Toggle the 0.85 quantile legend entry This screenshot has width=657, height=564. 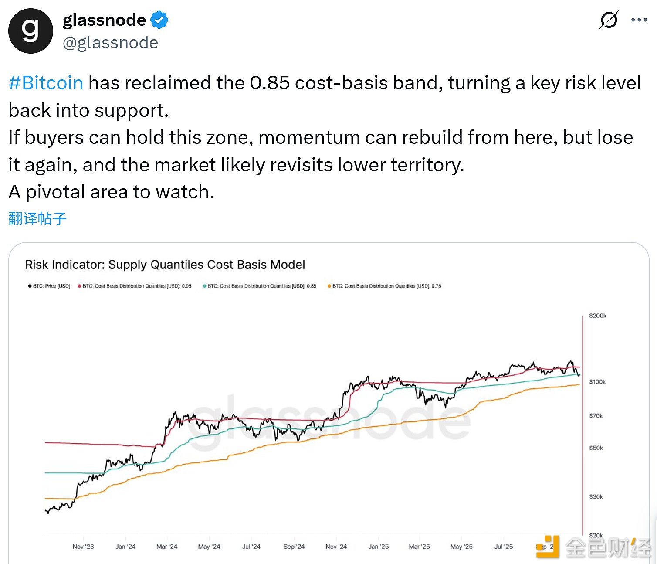pos(262,286)
